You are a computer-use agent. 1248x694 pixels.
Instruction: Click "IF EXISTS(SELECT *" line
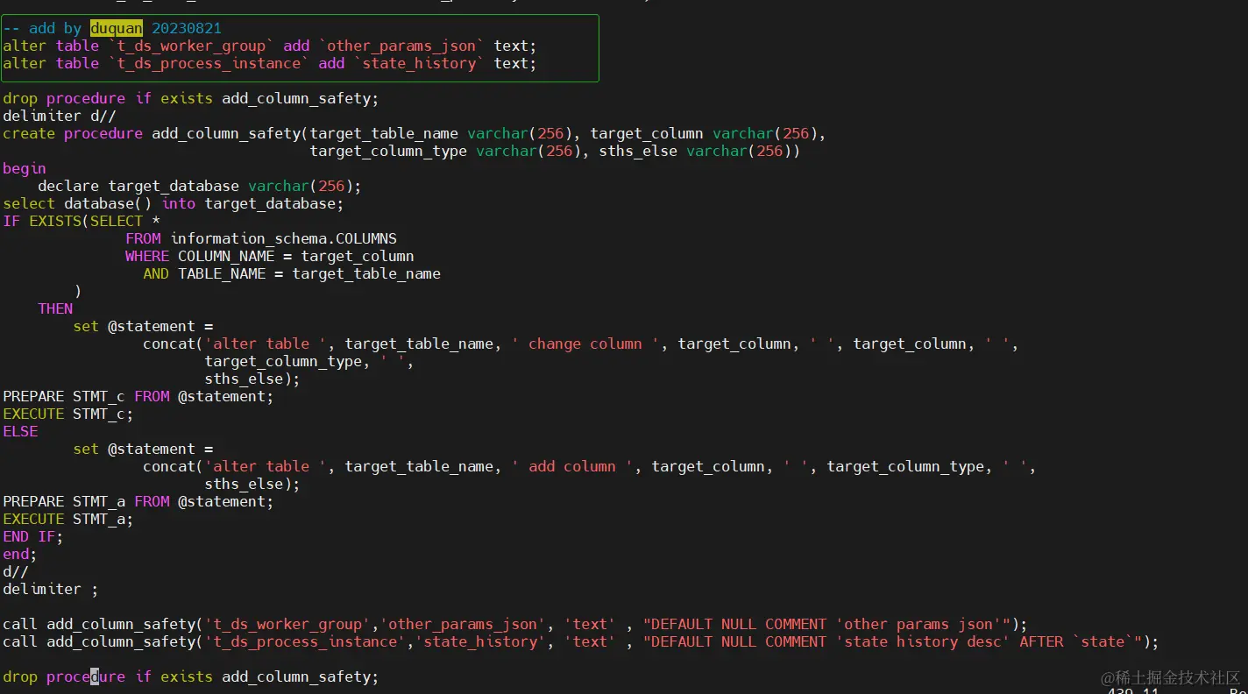point(82,221)
